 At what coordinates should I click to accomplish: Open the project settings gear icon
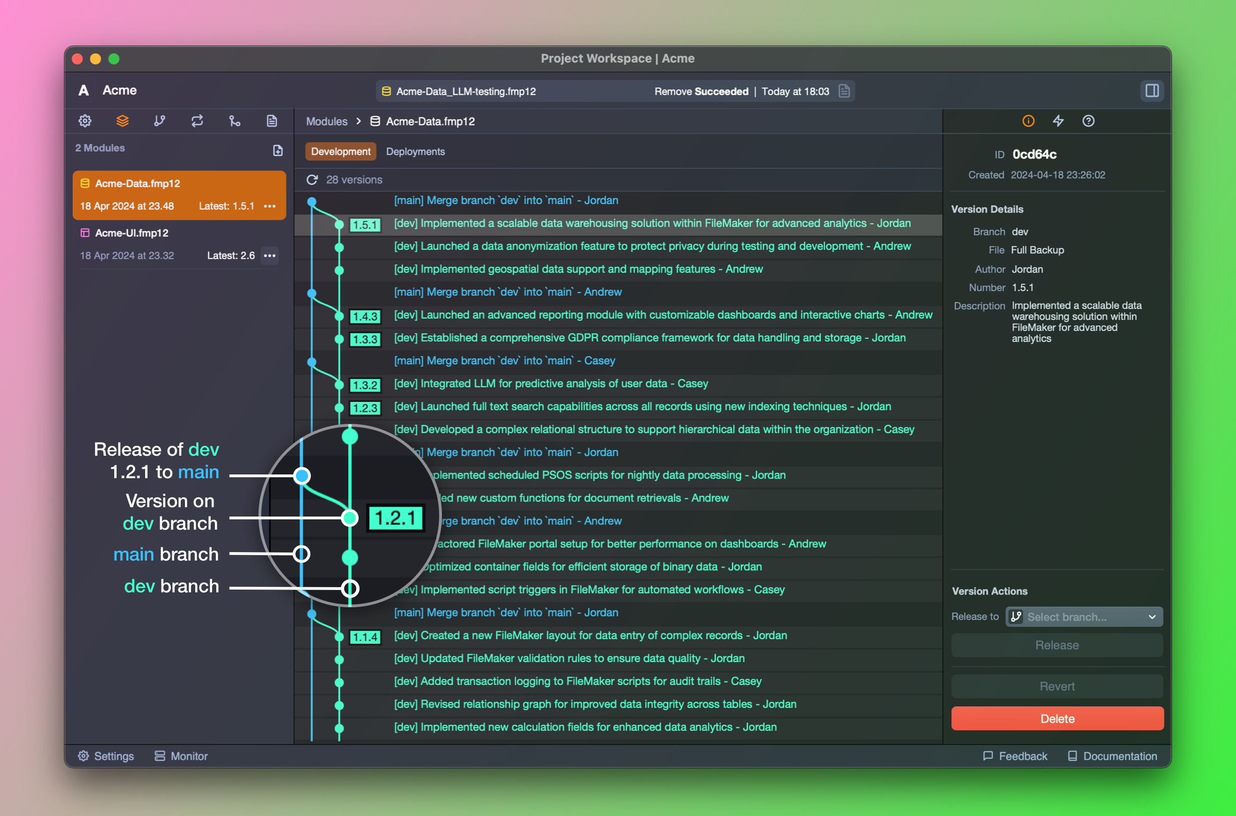click(85, 121)
